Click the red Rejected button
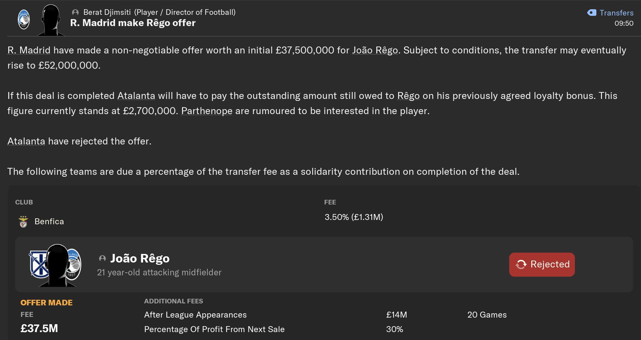 [x=542, y=264]
